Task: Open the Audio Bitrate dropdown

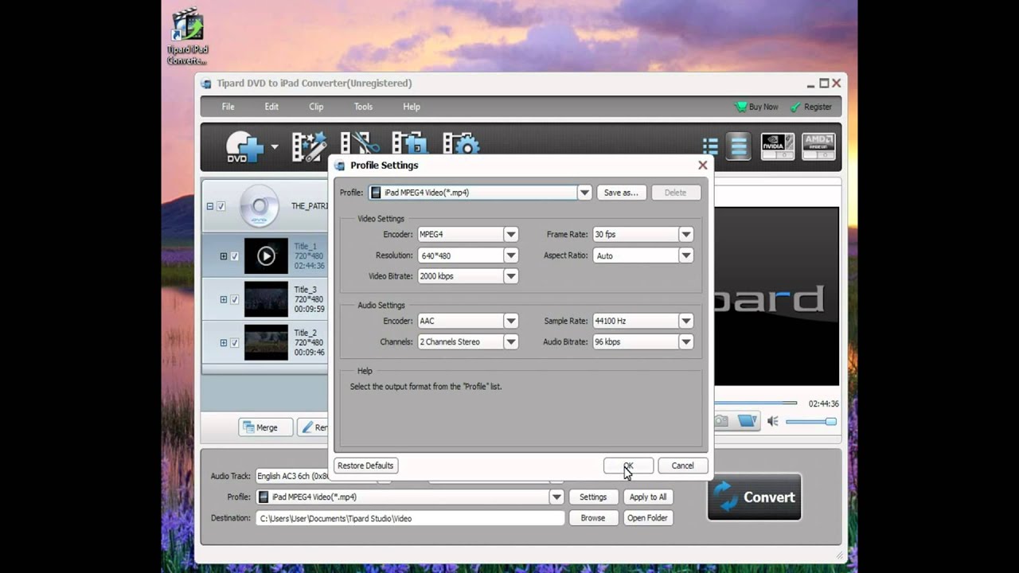Action: pyautogui.click(x=685, y=341)
